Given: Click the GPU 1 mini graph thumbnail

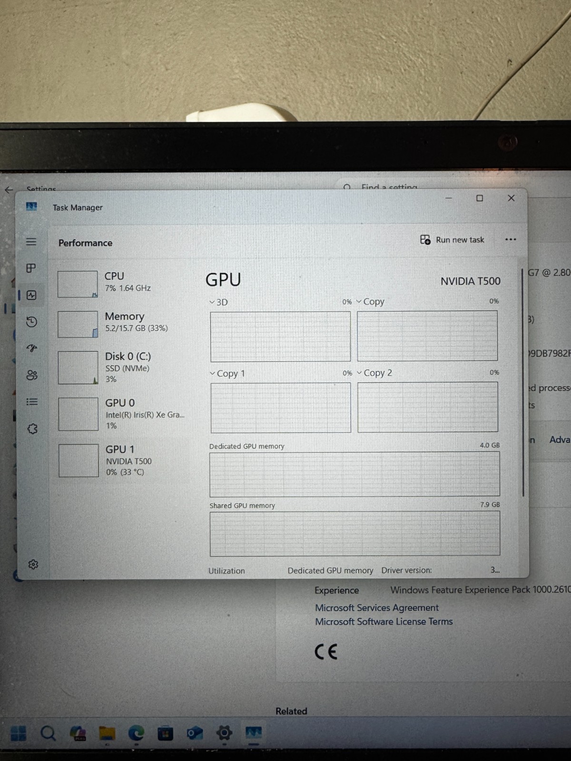Looking at the screenshot, I should tap(79, 460).
